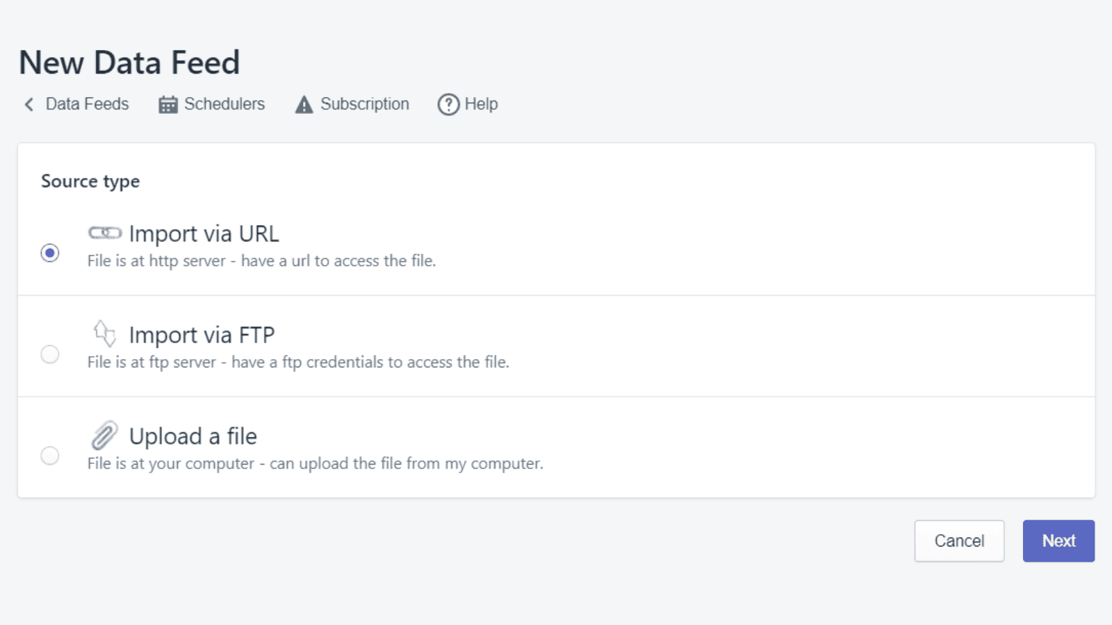Select the Import via FTP radio button
This screenshot has height=625, width=1112.
point(50,354)
